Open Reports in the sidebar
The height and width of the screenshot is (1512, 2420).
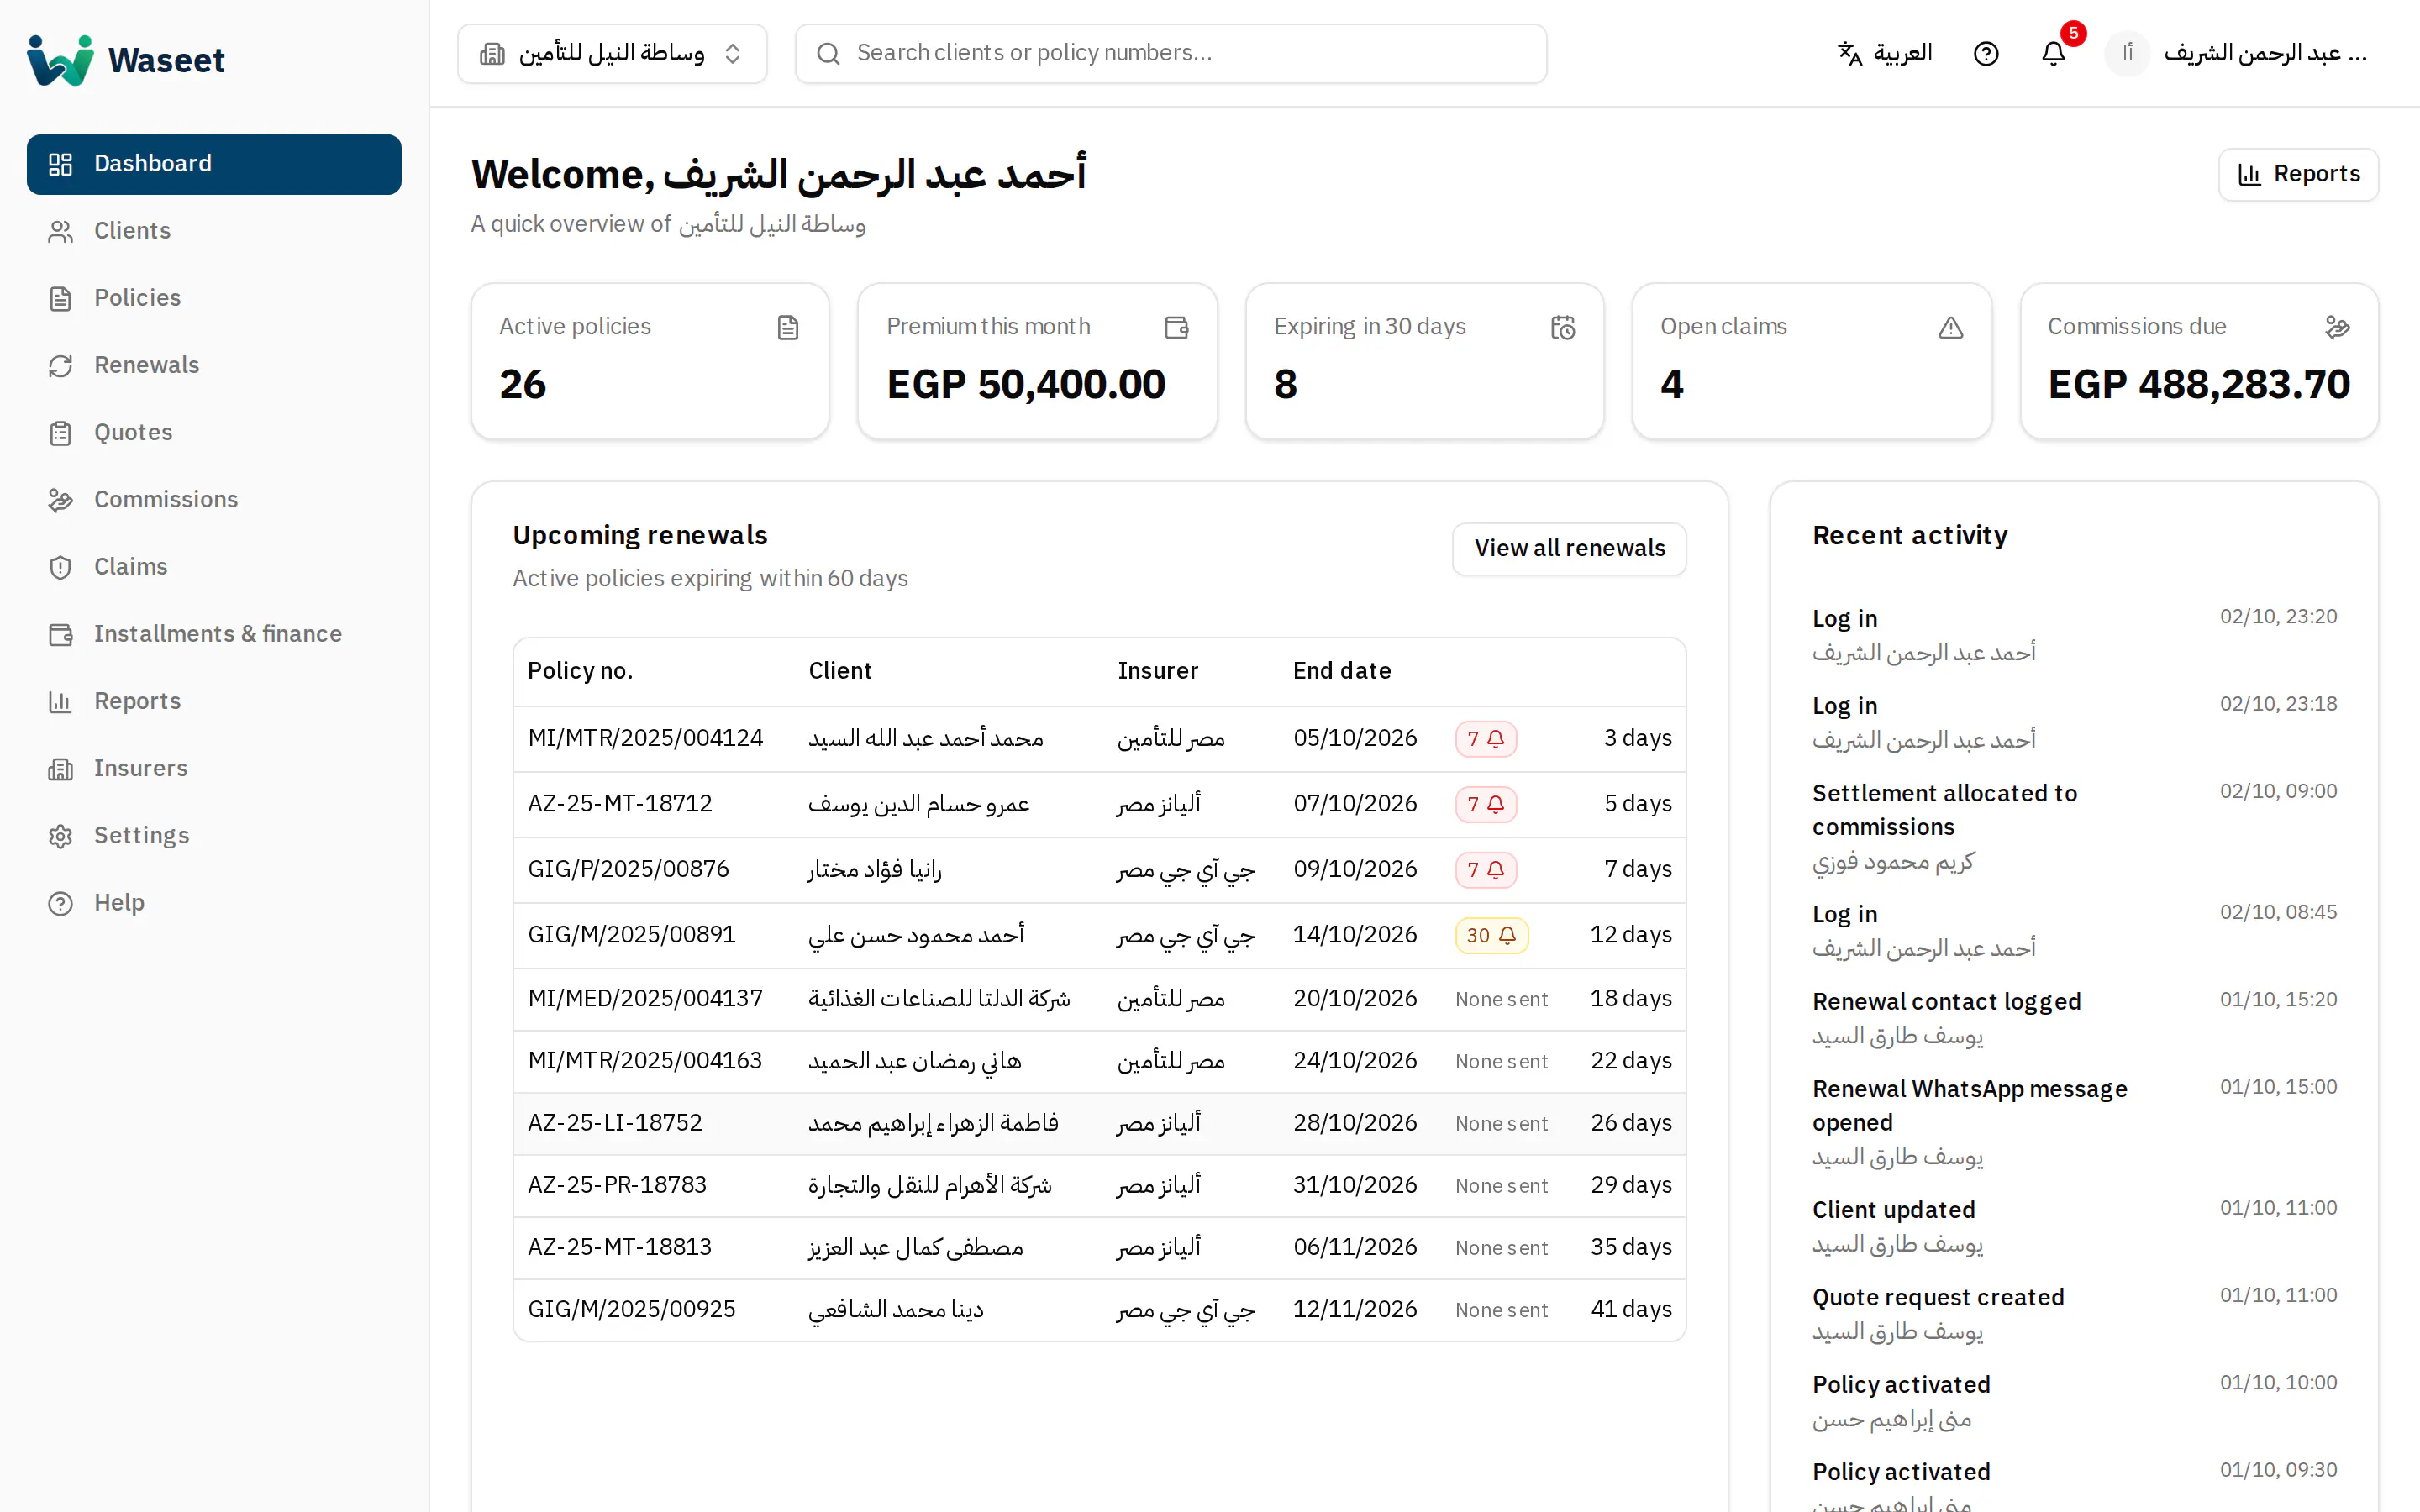[214, 701]
